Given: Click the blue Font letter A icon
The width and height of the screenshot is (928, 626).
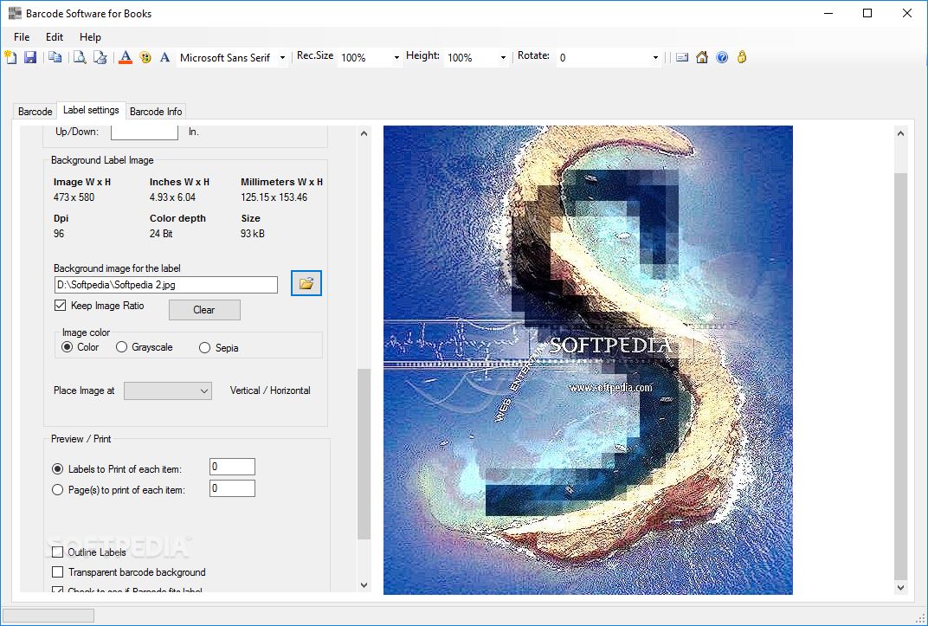Looking at the screenshot, I should point(164,57).
